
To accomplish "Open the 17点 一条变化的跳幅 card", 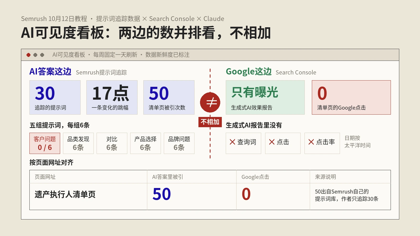I will pyautogui.click(x=112, y=97).
